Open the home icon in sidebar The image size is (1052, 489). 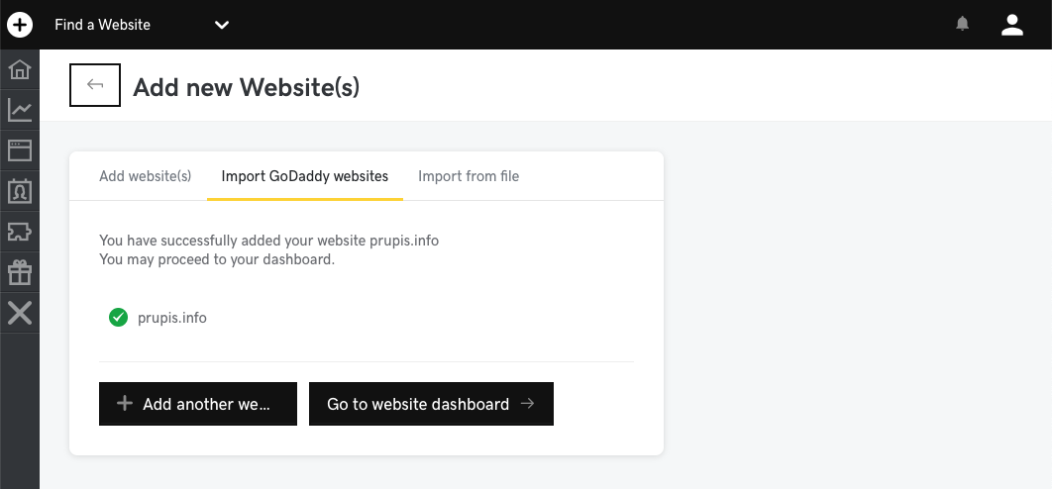20,70
